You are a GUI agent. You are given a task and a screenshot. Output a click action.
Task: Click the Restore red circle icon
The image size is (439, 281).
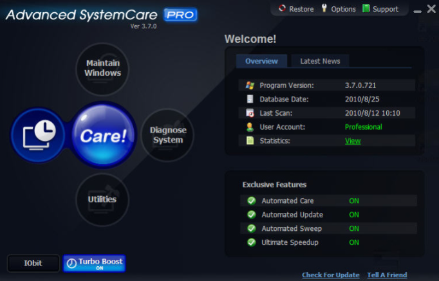click(x=282, y=8)
